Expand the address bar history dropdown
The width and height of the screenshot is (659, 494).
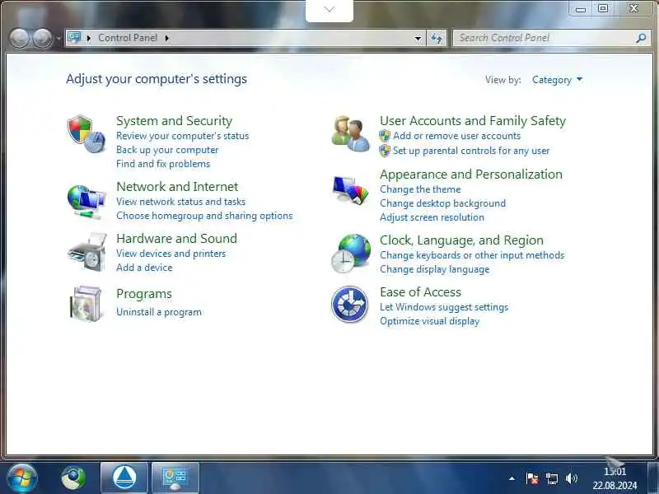418,38
